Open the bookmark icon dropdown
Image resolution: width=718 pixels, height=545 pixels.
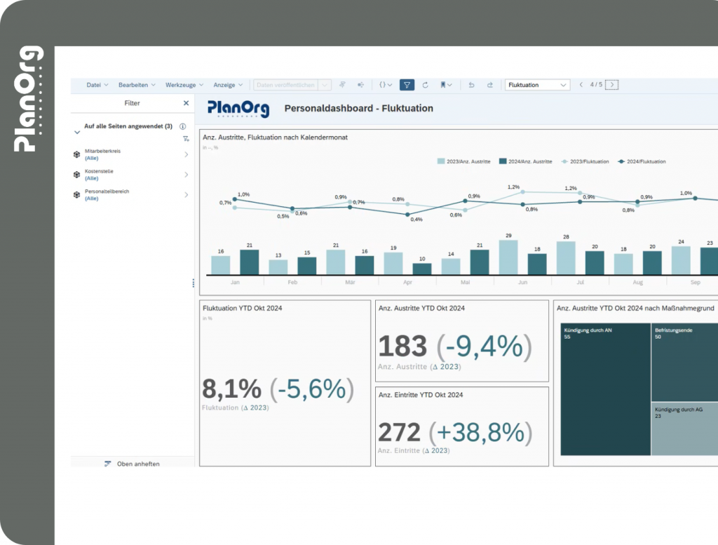446,85
